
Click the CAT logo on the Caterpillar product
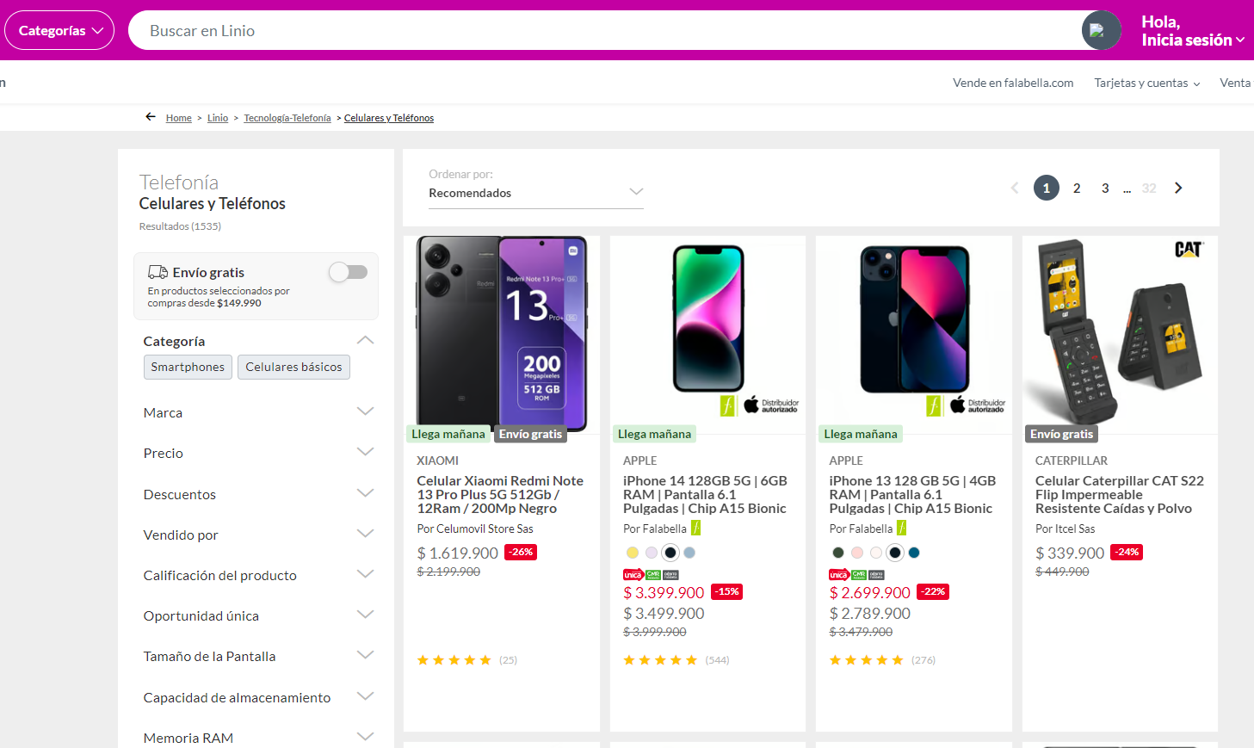1189,250
